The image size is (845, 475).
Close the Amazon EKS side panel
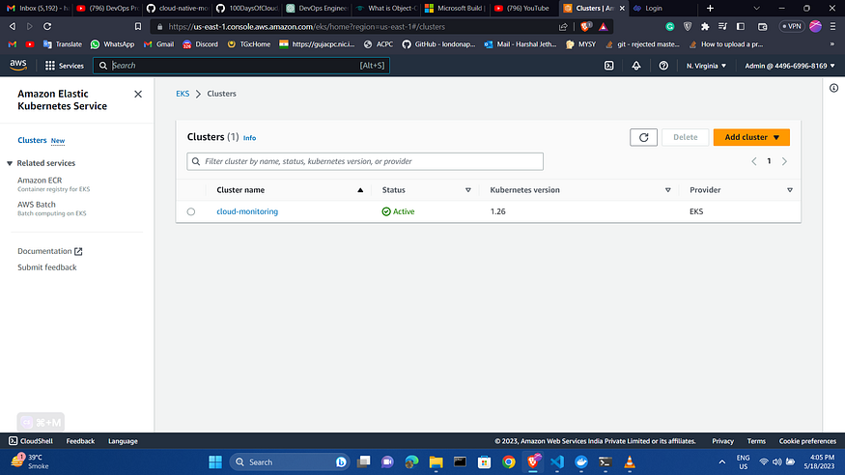point(138,95)
